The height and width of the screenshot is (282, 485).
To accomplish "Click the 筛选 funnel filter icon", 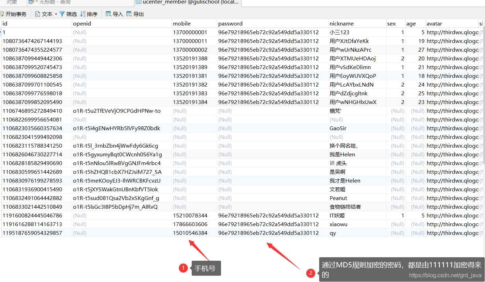I will point(62,14).
